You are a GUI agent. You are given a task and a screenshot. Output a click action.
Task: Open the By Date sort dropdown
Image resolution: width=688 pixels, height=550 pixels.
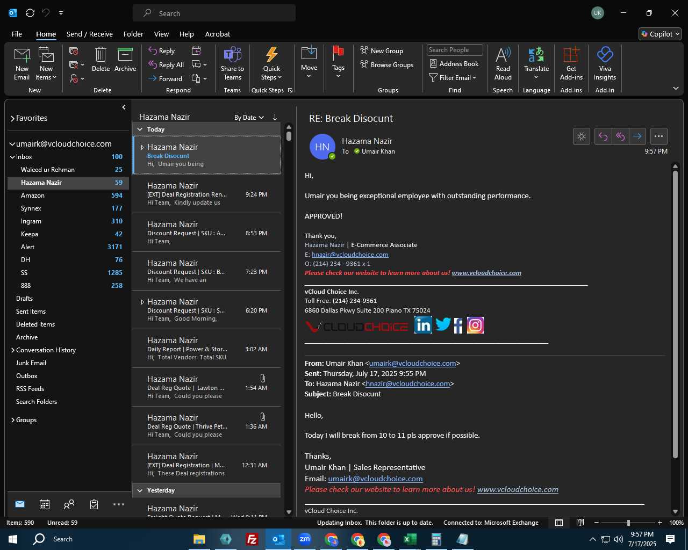249,117
